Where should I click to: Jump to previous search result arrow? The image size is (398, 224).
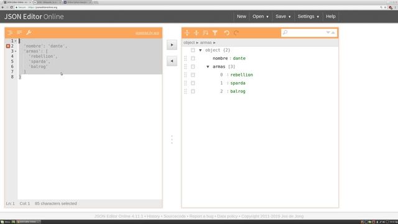(333, 32)
